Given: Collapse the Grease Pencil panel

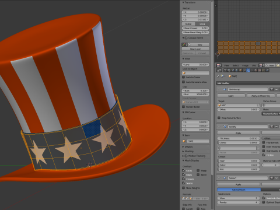Looking at the screenshot, I should point(183,38).
